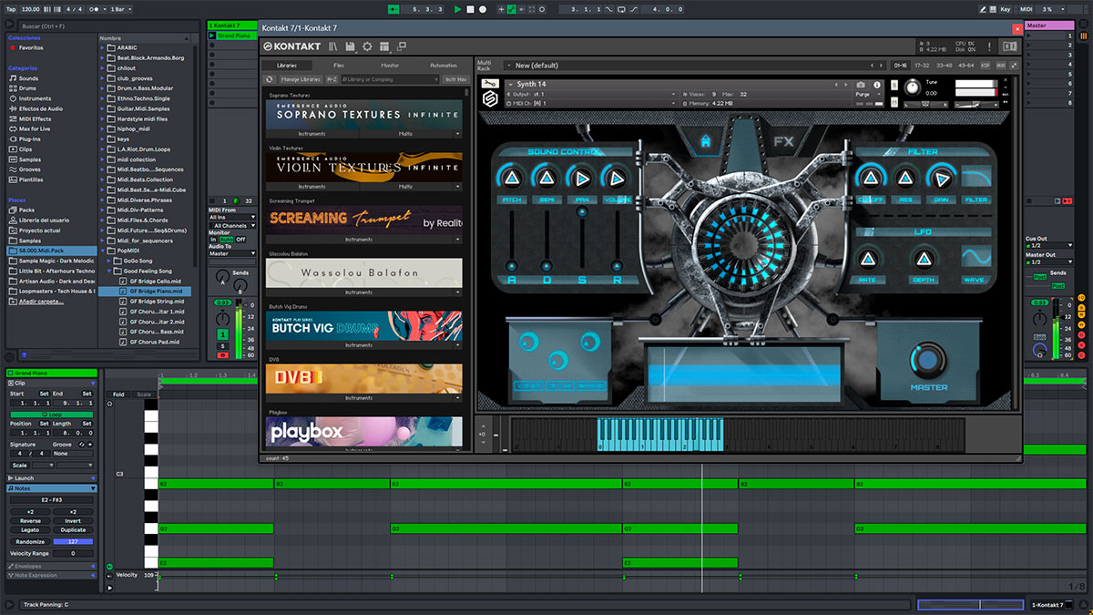The image size is (1093, 615).
Task: Set Monitor to Off
Action: click(241, 240)
